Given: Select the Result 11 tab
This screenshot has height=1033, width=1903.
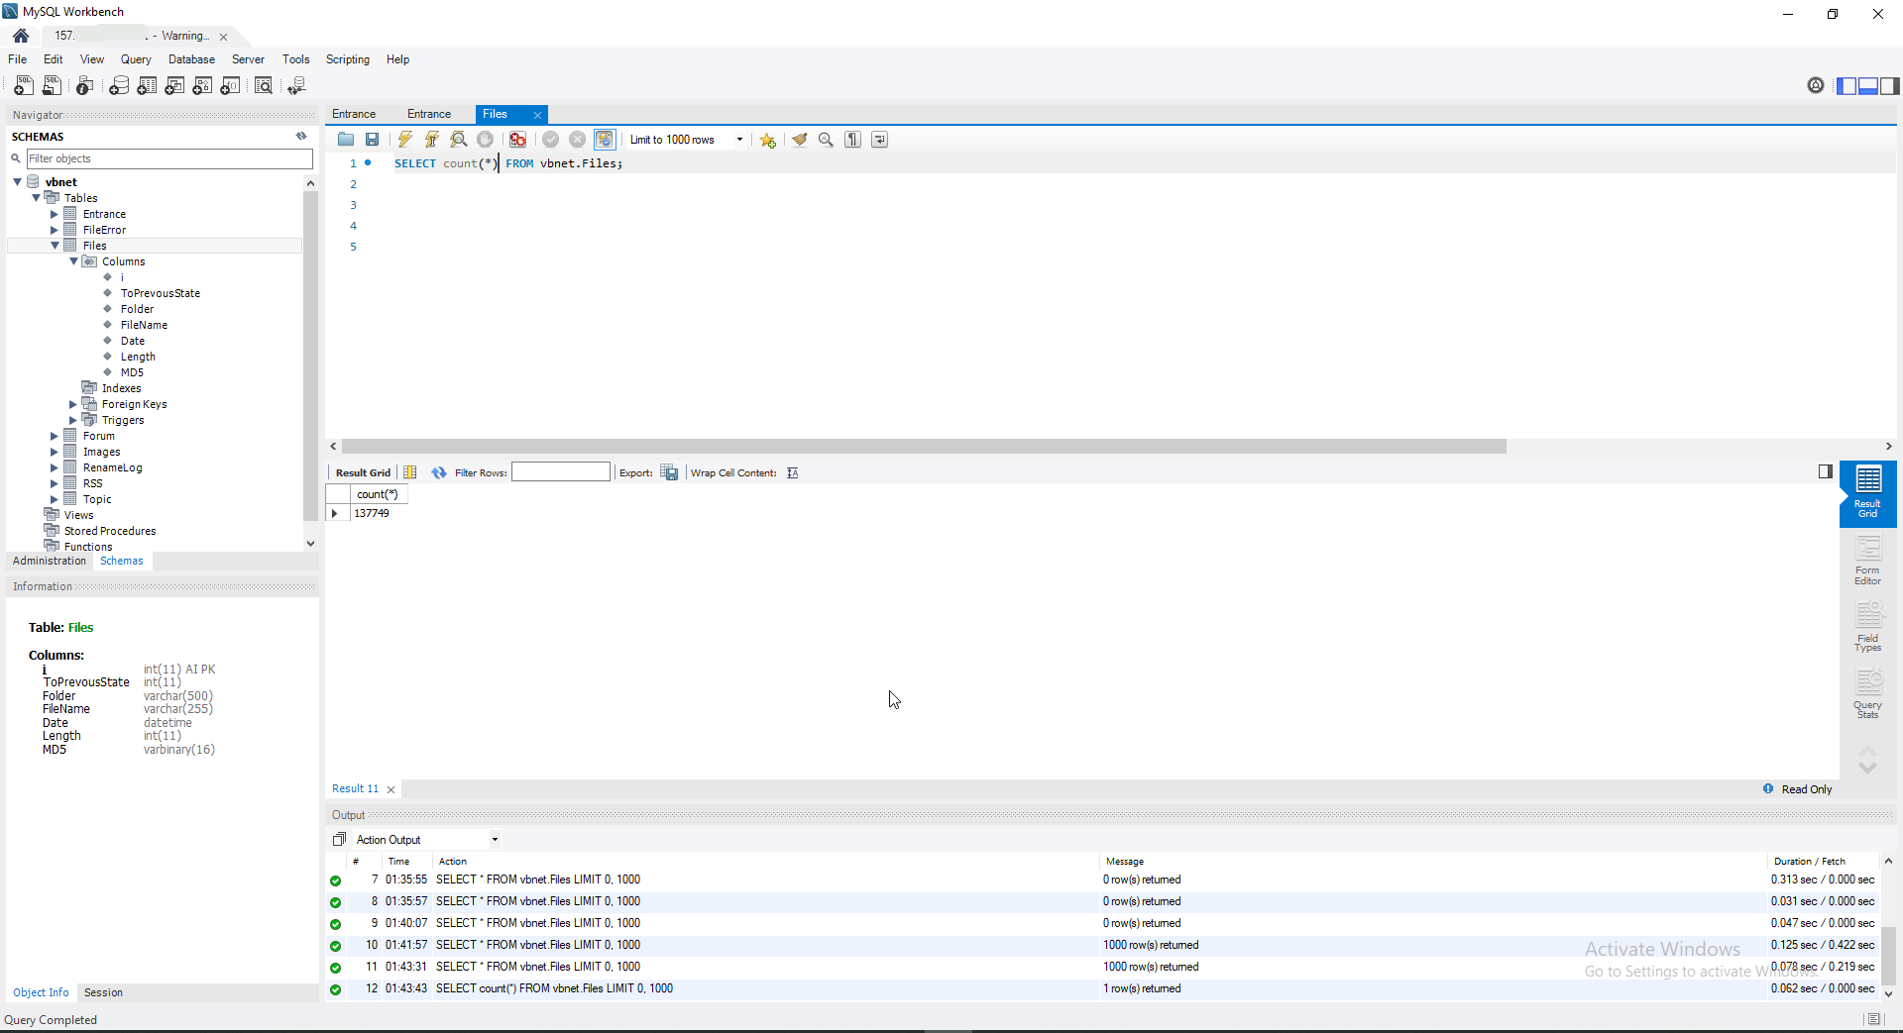Looking at the screenshot, I should point(355,789).
